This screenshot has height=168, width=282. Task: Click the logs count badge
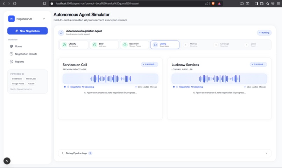90,153
